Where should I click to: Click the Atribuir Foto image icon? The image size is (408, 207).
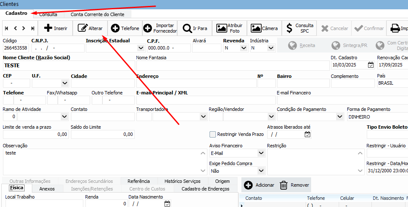pos(221,28)
